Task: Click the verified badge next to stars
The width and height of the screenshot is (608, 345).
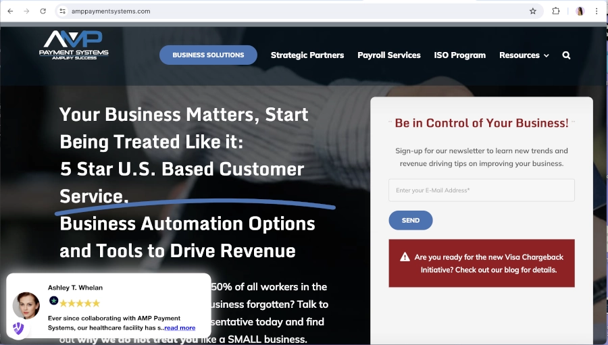Action: tap(53, 300)
